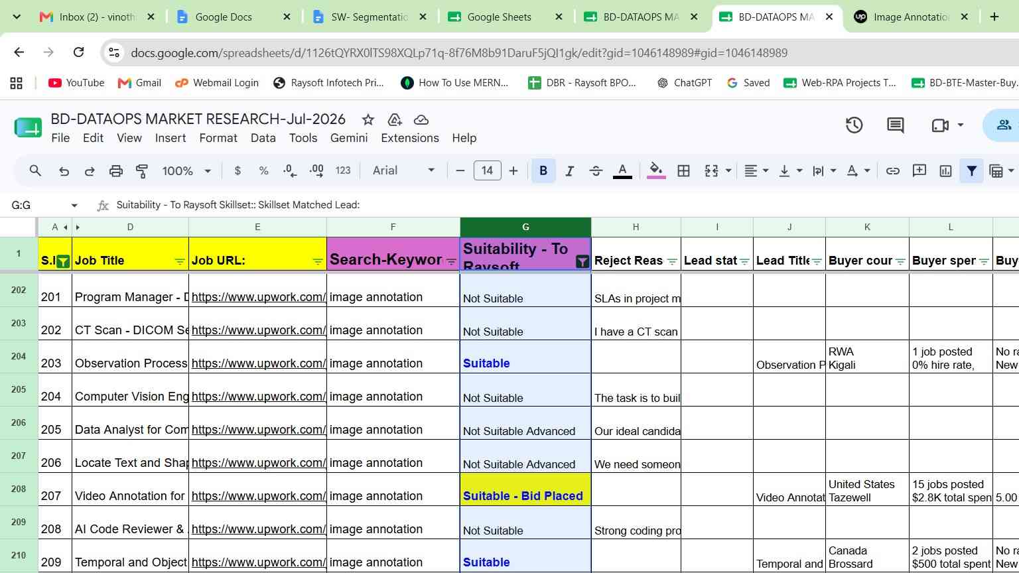
Task: Click the print icon
Action: (x=116, y=171)
